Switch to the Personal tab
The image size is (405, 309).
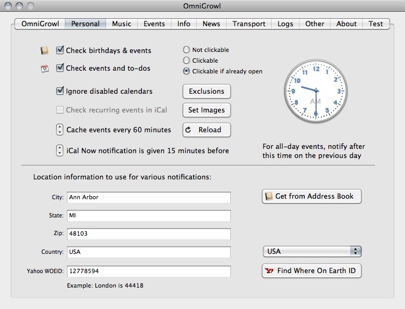86,24
